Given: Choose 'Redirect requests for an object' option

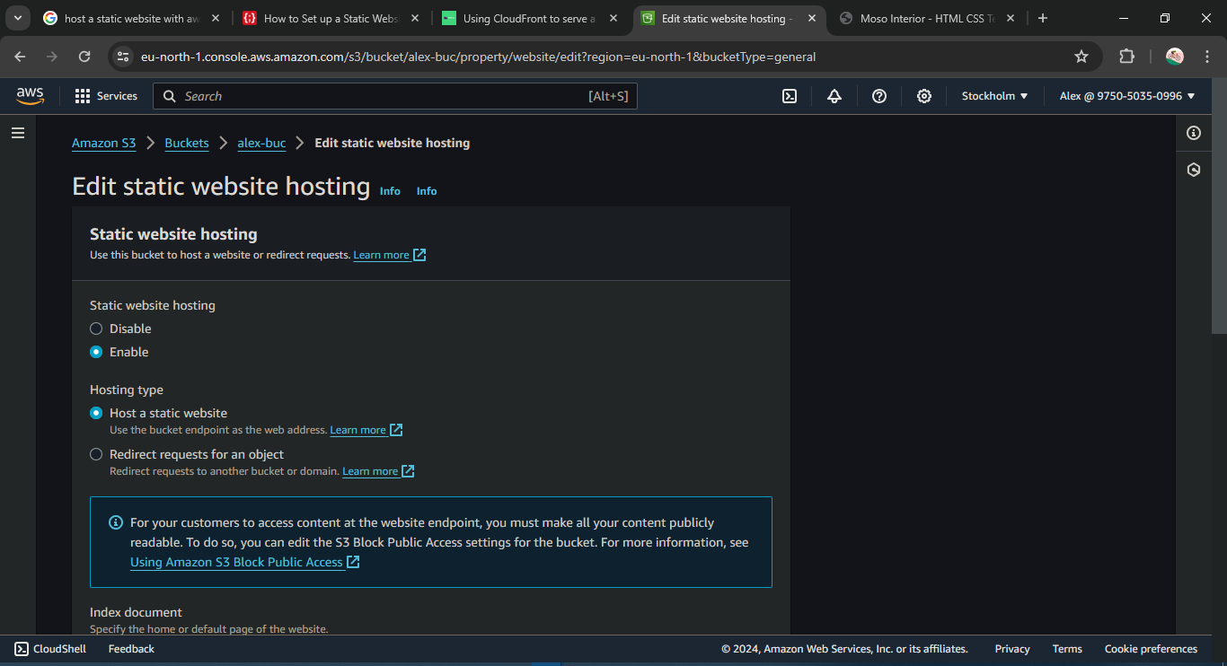Looking at the screenshot, I should 96,454.
